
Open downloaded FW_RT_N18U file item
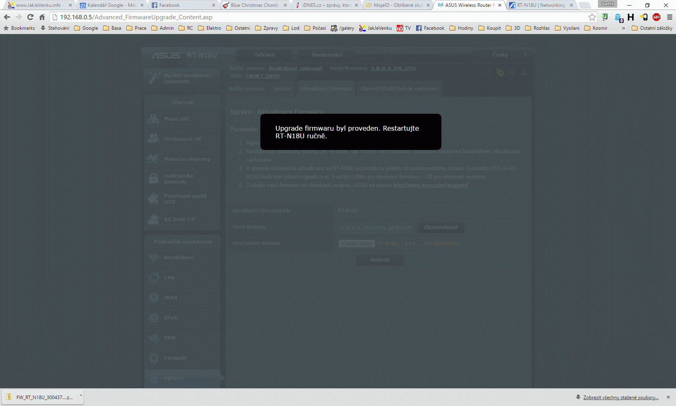(x=40, y=397)
